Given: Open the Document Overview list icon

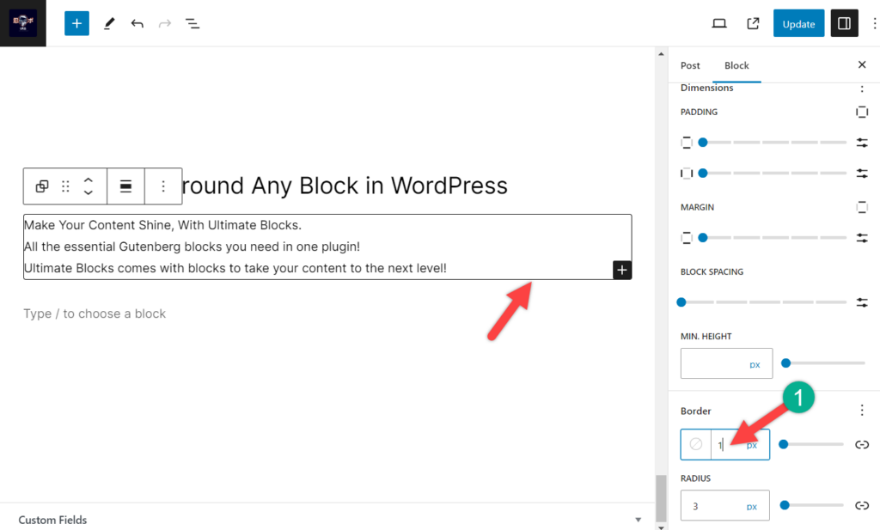Looking at the screenshot, I should click(192, 23).
